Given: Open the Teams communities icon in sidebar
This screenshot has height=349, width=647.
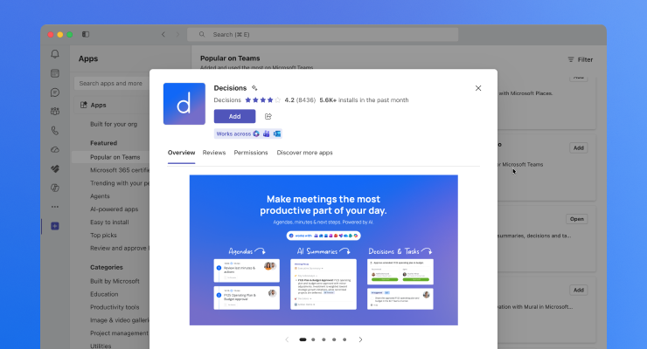Looking at the screenshot, I should pyautogui.click(x=55, y=111).
